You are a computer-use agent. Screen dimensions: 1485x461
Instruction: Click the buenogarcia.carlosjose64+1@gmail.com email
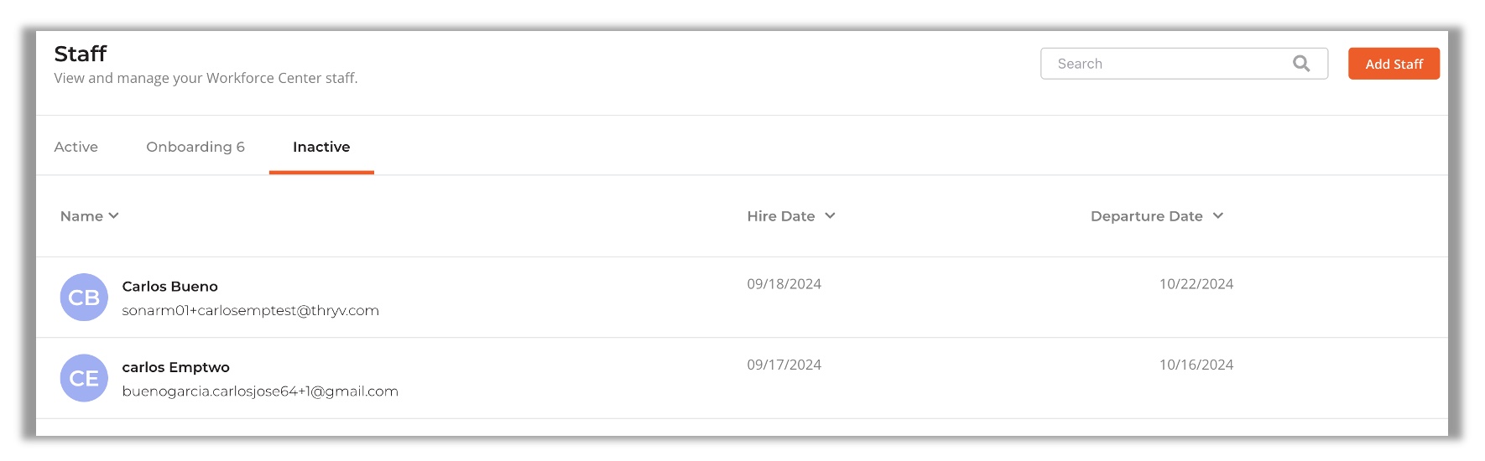click(260, 391)
